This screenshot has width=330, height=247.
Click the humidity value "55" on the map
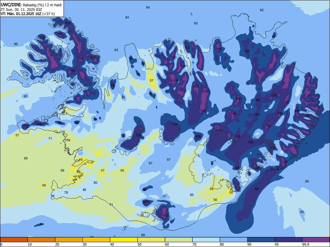pos(231,192)
